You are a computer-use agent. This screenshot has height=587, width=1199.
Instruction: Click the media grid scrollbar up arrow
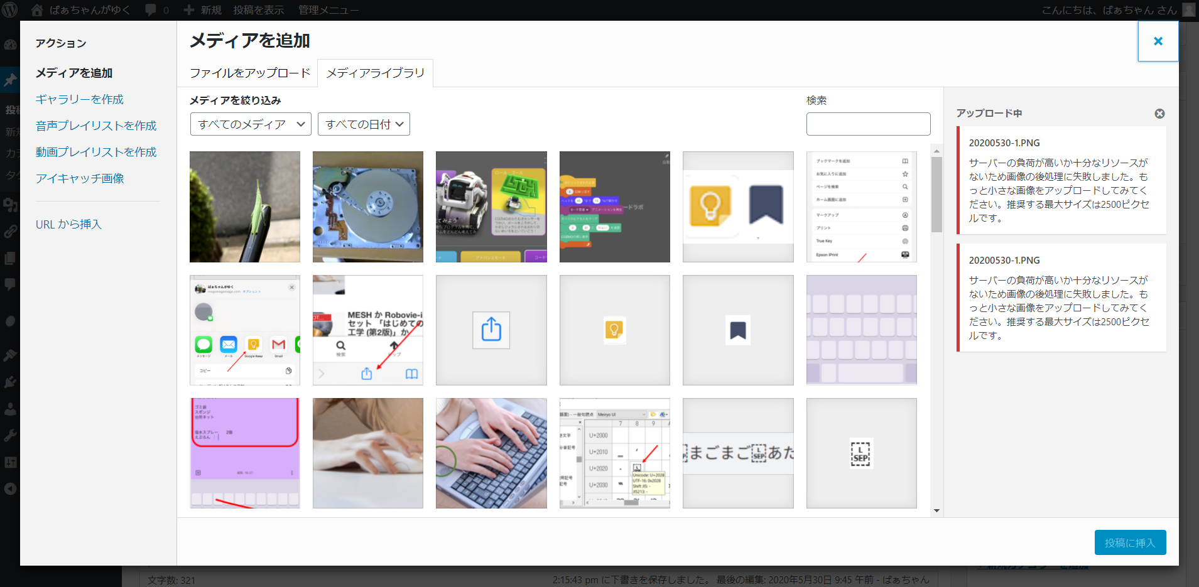[x=936, y=151]
